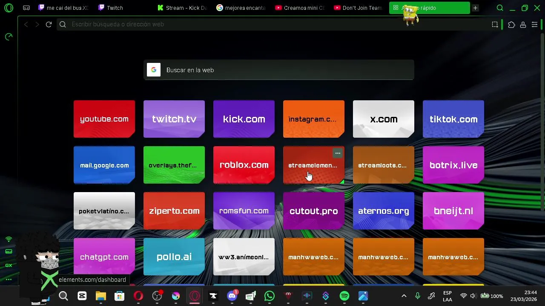Open the profile account icon
The height and width of the screenshot is (306, 545).
coord(523,25)
